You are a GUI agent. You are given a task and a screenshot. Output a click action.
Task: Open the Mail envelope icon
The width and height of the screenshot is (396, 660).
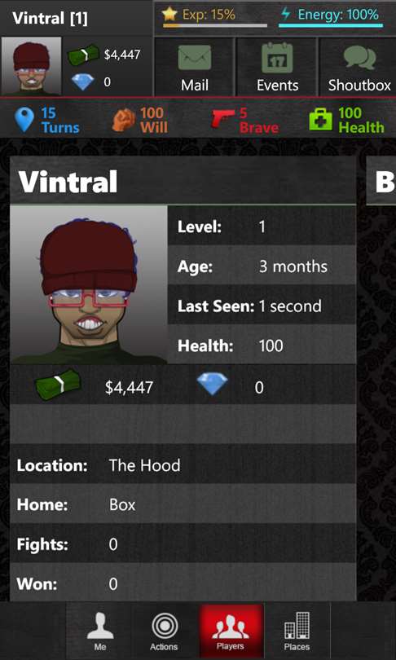point(195,58)
